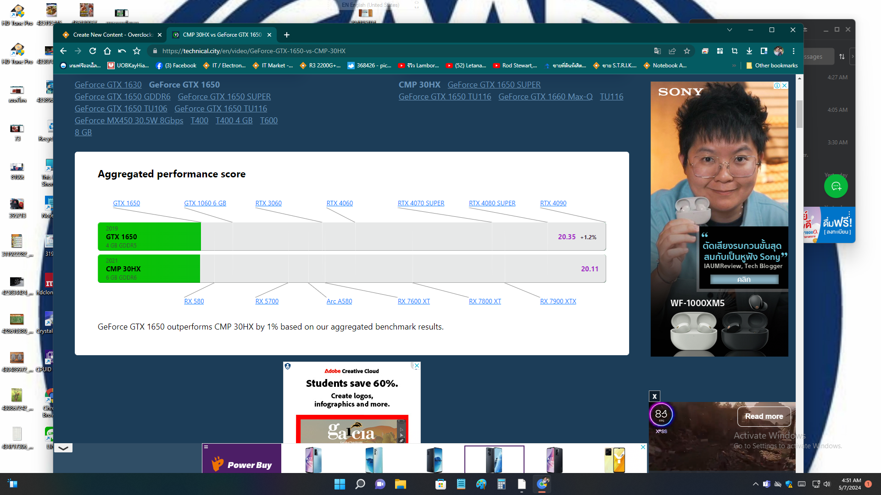The image size is (881, 495).
Task: Open Calculator from taskbar
Action: click(x=502, y=484)
